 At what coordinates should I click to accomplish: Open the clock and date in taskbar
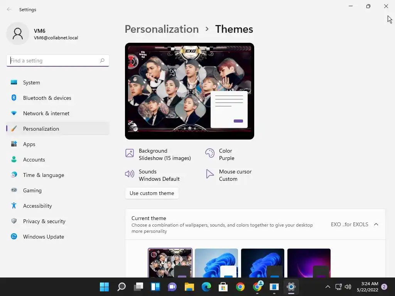coord(367,287)
